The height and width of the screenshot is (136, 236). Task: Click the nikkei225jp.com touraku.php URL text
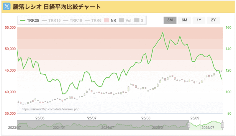50,109
